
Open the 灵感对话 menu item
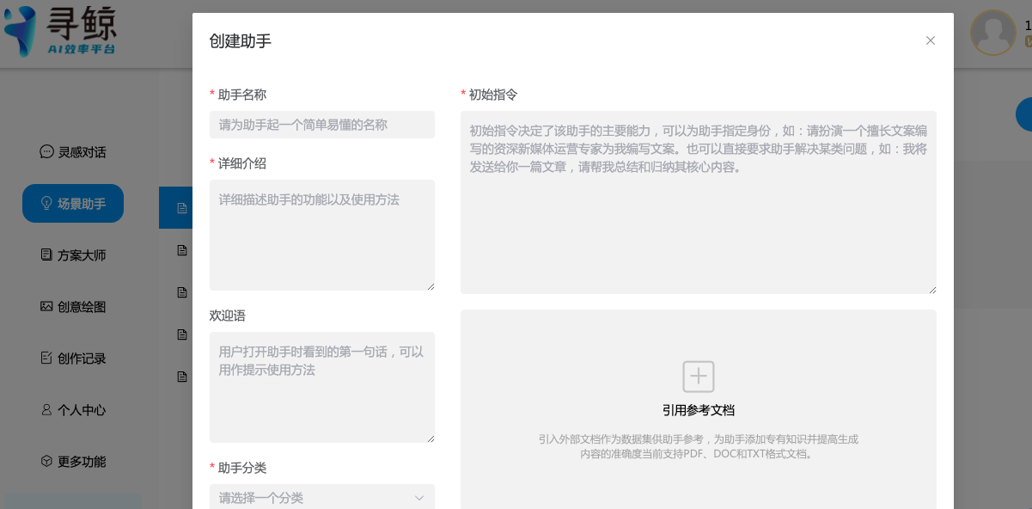click(82, 152)
